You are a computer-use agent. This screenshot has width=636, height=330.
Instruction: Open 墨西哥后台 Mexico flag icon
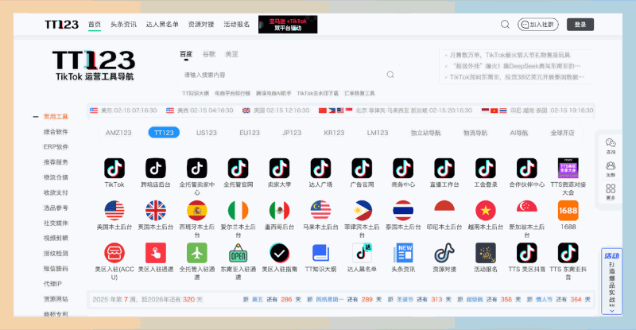tap(280, 211)
